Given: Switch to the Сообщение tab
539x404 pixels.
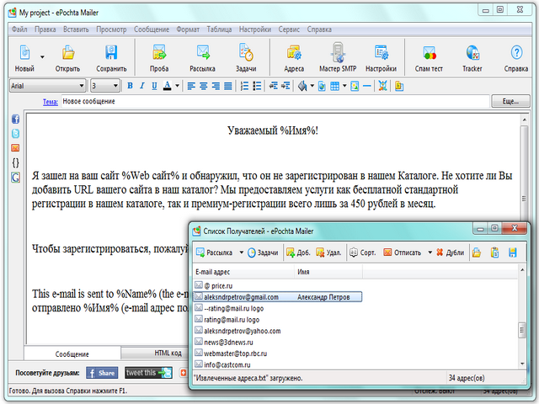Looking at the screenshot, I should point(72,353).
